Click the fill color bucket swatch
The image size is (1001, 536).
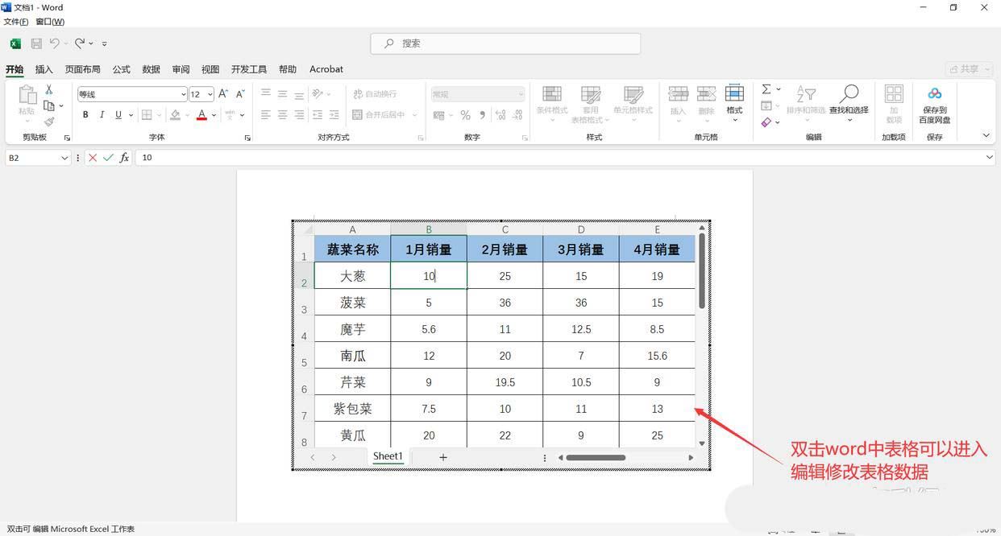(x=175, y=115)
